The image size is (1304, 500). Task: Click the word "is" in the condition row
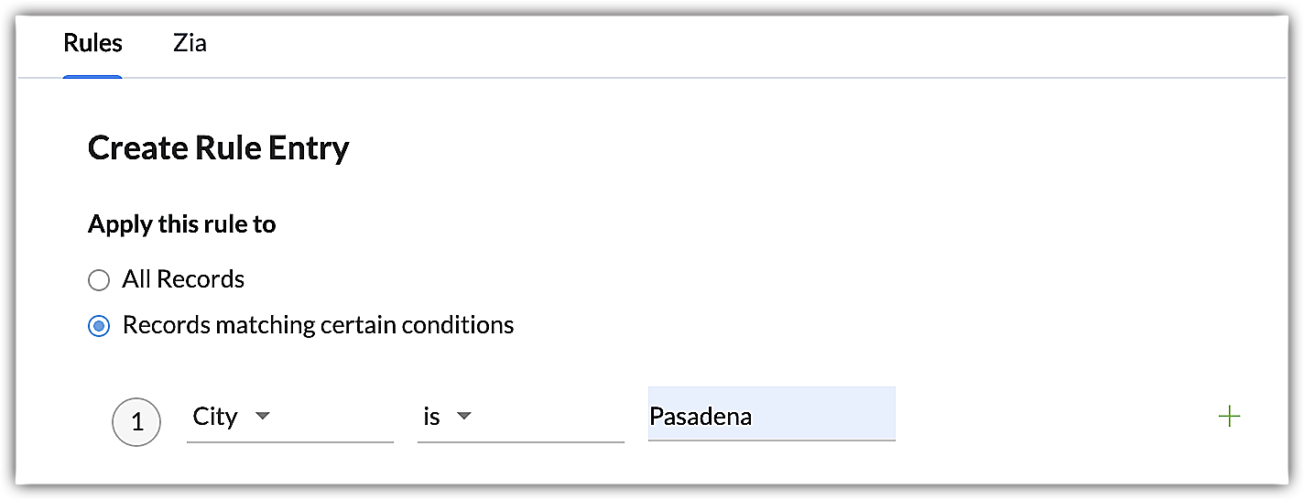pos(431,418)
